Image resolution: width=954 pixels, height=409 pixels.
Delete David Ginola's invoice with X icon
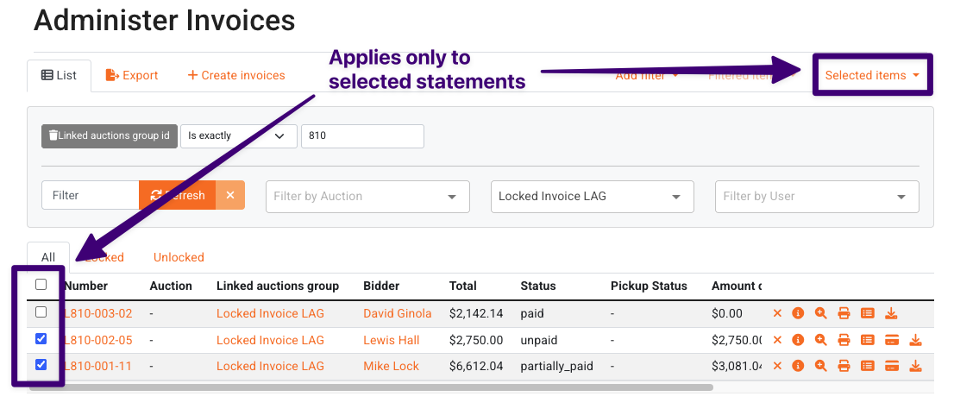coord(777,313)
